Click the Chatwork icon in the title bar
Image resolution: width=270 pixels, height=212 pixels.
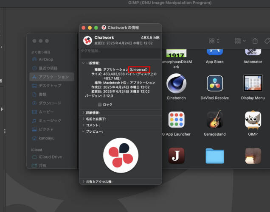pos(104,28)
